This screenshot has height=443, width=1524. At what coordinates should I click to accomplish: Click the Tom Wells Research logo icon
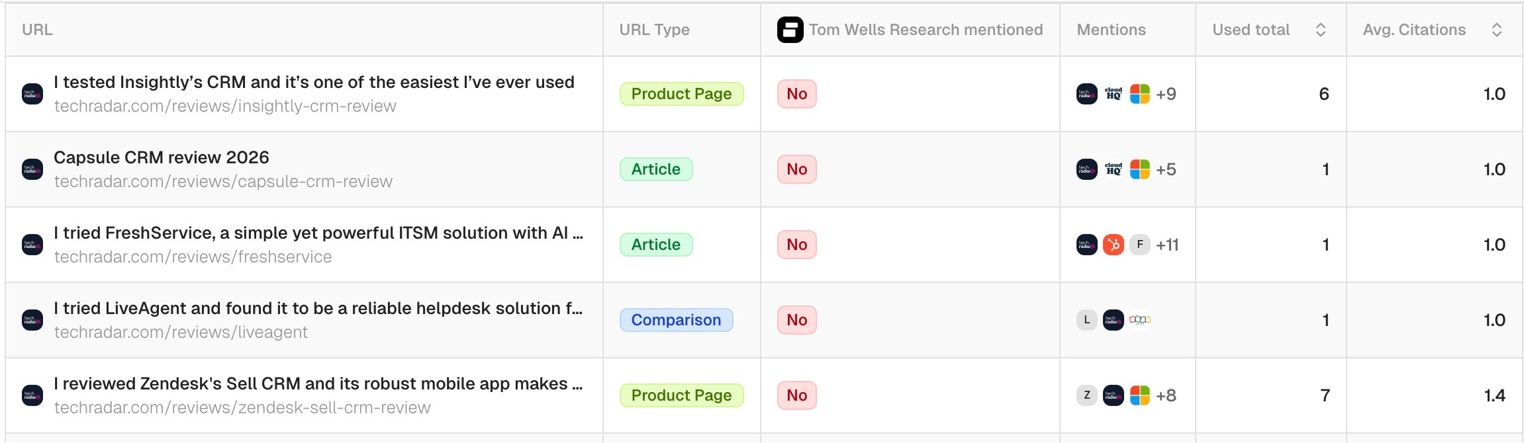coord(790,30)
